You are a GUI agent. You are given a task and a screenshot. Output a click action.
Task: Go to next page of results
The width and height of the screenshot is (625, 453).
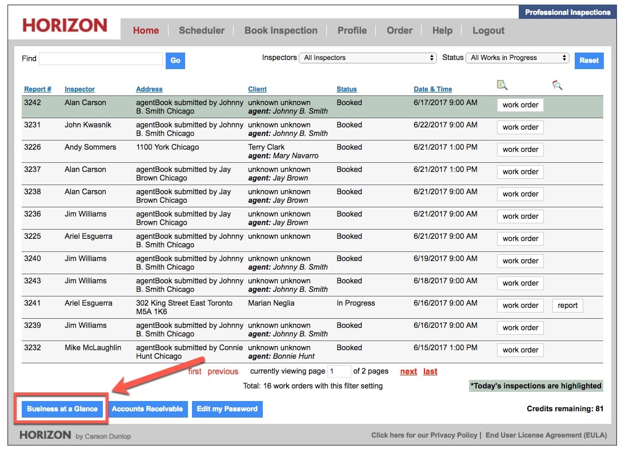point(408,371)
